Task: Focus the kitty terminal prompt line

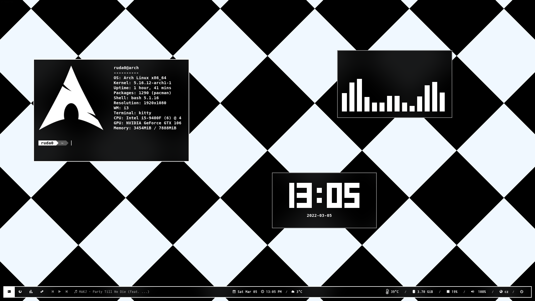Action: tap(111, 143)
